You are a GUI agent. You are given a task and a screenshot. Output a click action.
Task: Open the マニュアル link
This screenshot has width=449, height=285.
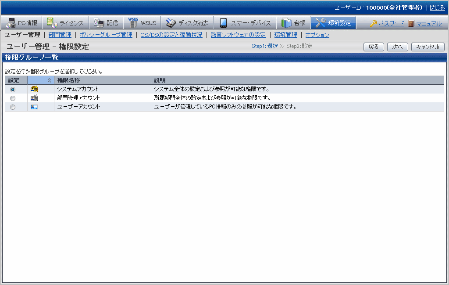pos(429,23)
